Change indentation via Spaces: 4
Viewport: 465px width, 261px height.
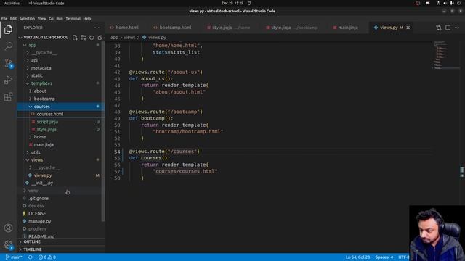click(x=384, y=257)
